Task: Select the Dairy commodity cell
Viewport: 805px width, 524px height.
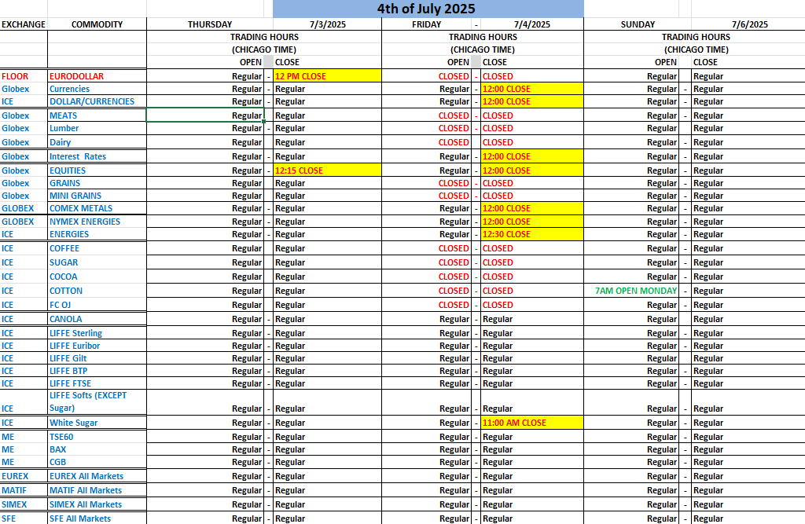Action: coord(97,142)
